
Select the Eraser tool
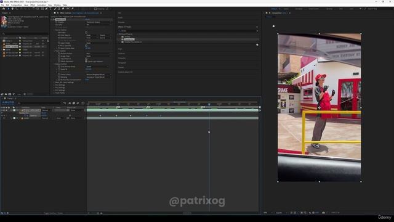tap(63, 9)
